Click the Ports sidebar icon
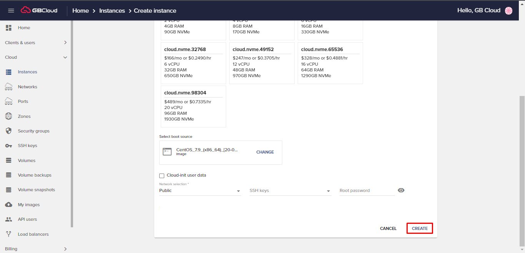The image size is (525, 253). [8, 101]
